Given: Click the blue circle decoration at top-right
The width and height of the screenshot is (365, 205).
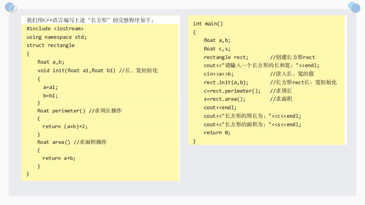Looking at the screenshot, I should (x=354, y=7).
